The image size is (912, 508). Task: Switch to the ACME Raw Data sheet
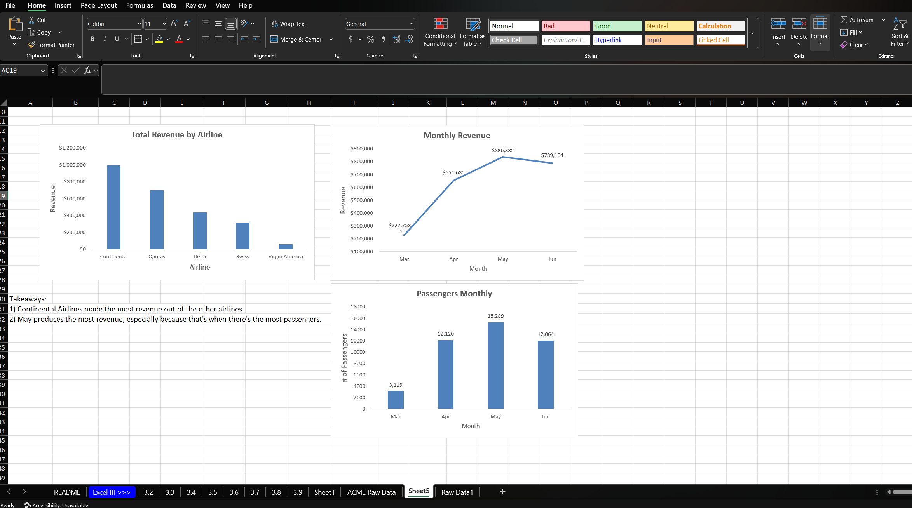click(x=371, y=492)
